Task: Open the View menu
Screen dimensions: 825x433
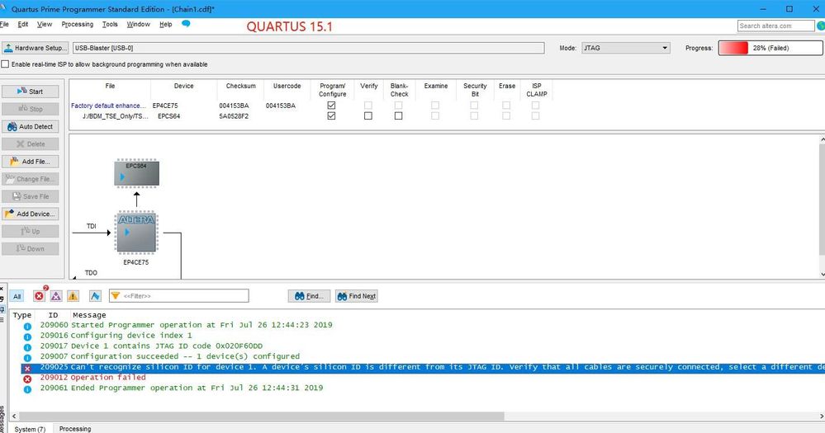Action: [45, 24]
